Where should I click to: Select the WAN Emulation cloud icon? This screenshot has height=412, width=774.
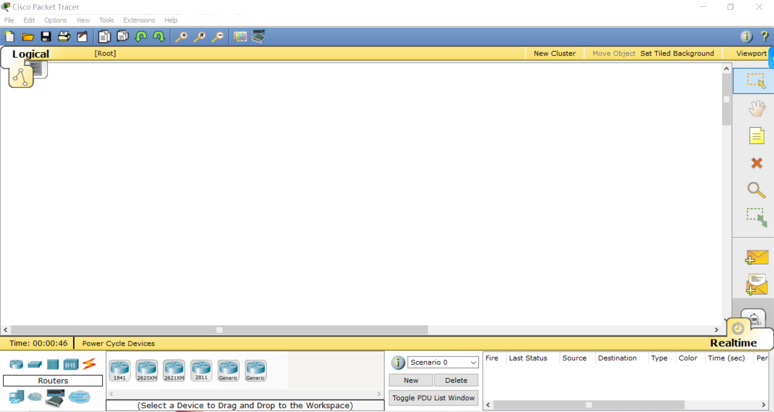(x=35, y=398)
